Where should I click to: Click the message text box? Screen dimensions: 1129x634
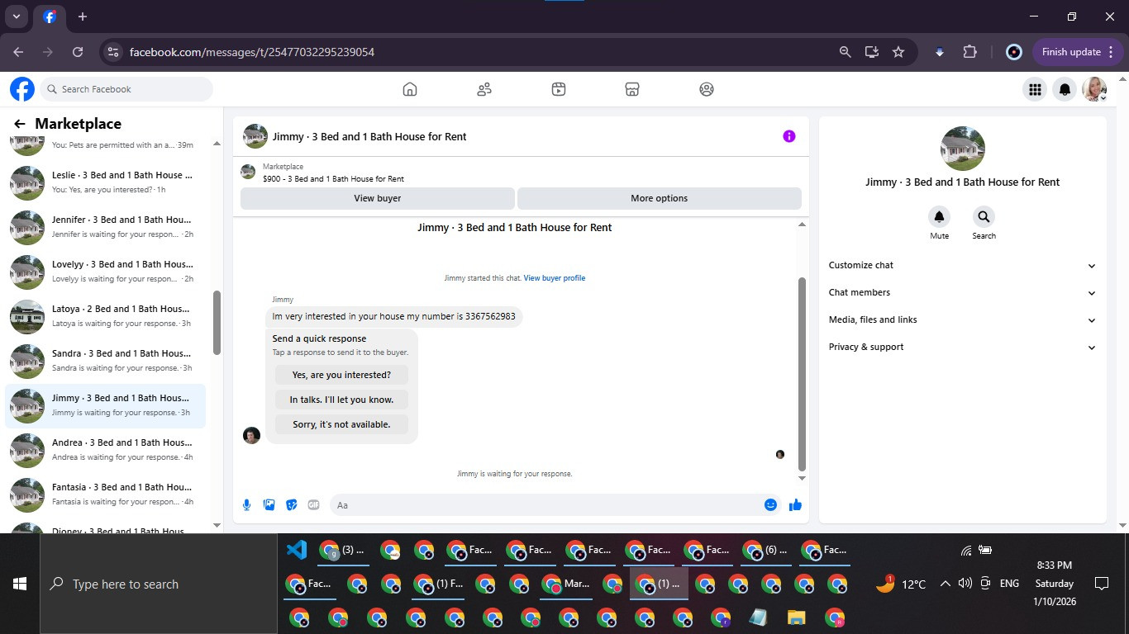545,504
